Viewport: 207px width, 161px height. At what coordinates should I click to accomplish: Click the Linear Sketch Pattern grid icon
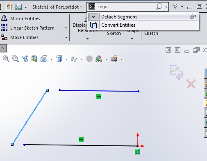4,28
